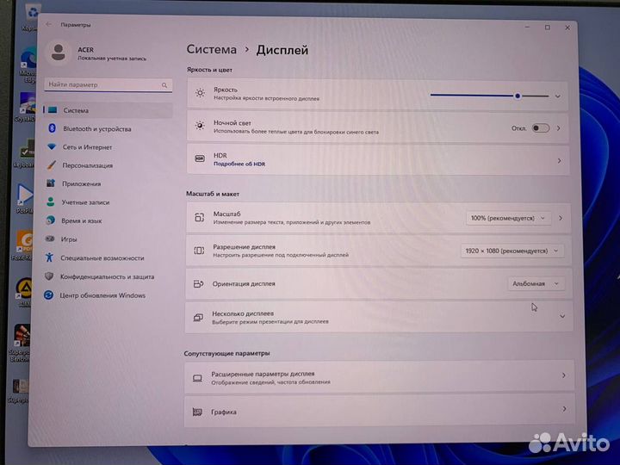This screenshot has width=620, height=465.
Task: Open the Альбомная orientation dropdown
Action: [x=536, y=283]
